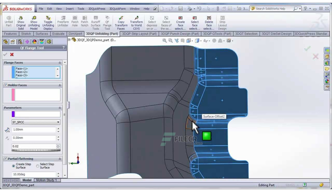Click the Undo icon

coord(199,8)
